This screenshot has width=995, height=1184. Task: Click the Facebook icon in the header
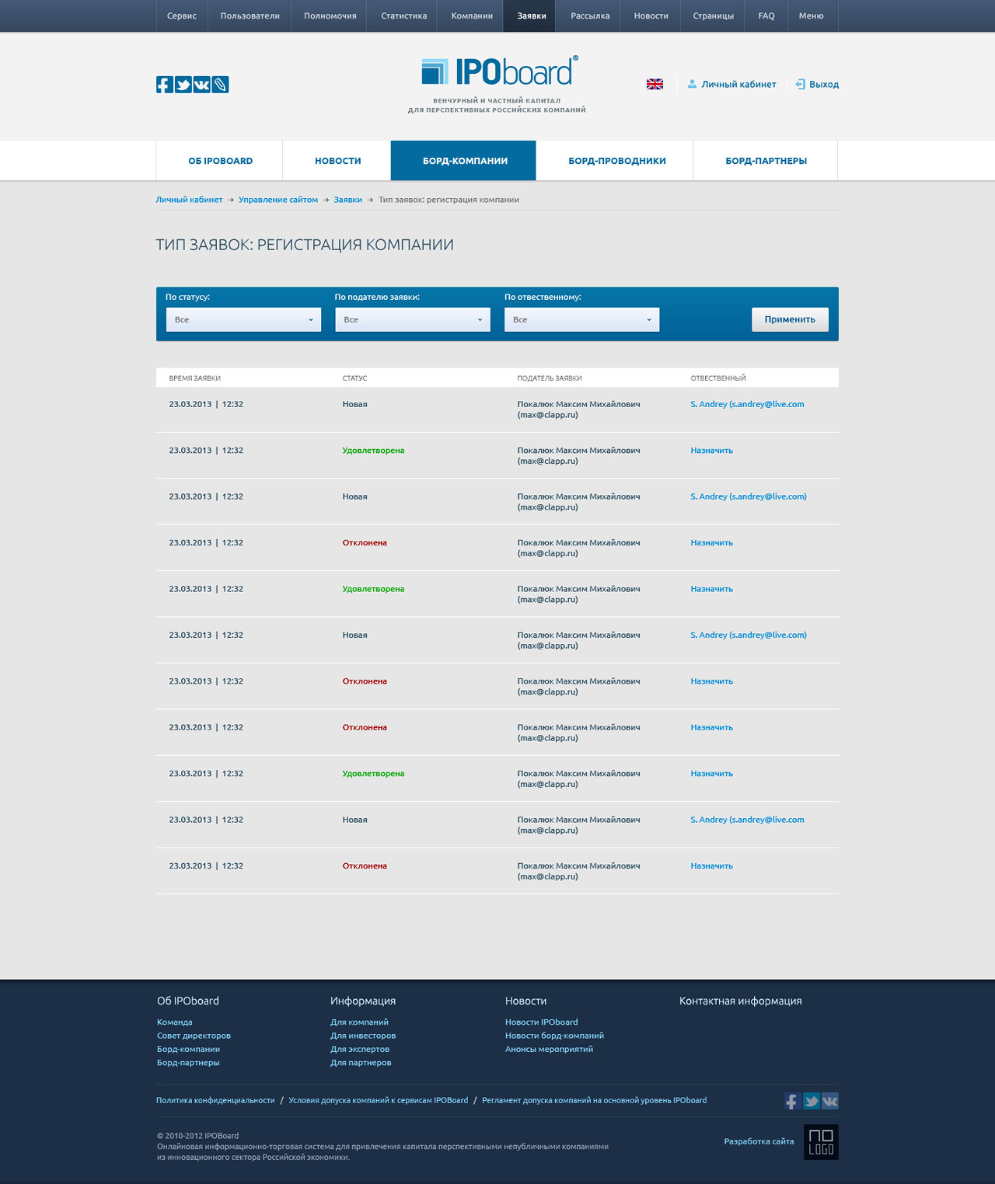click(164, 85)
